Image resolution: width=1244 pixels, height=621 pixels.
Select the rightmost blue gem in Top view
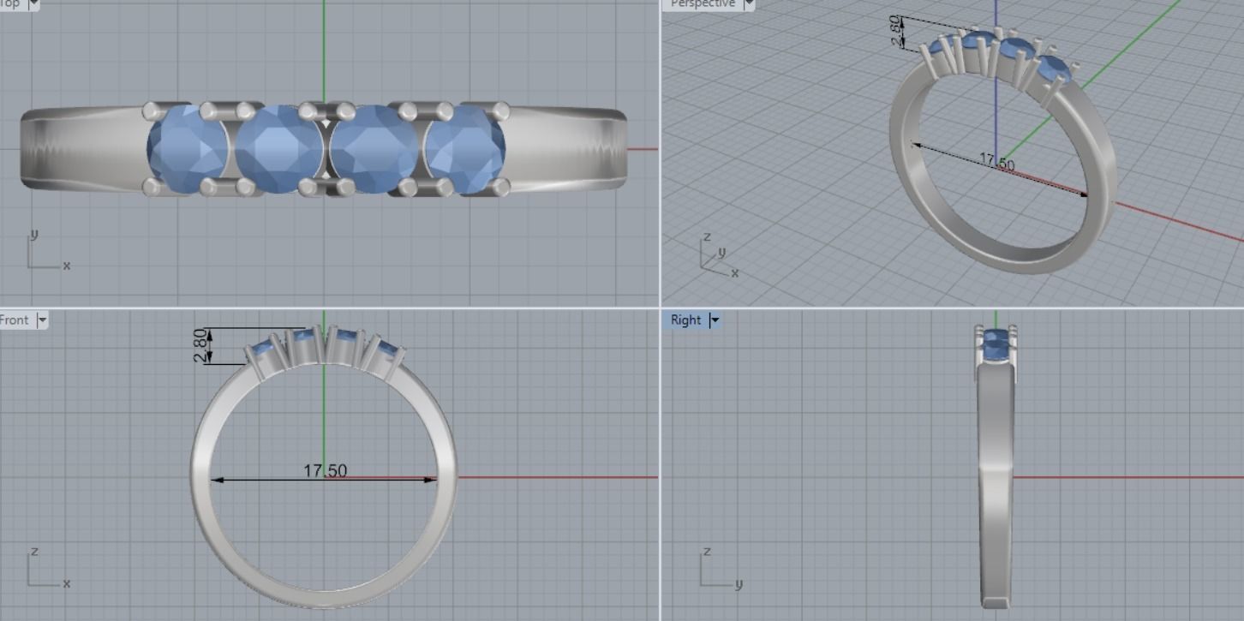[x=465, y=149]
